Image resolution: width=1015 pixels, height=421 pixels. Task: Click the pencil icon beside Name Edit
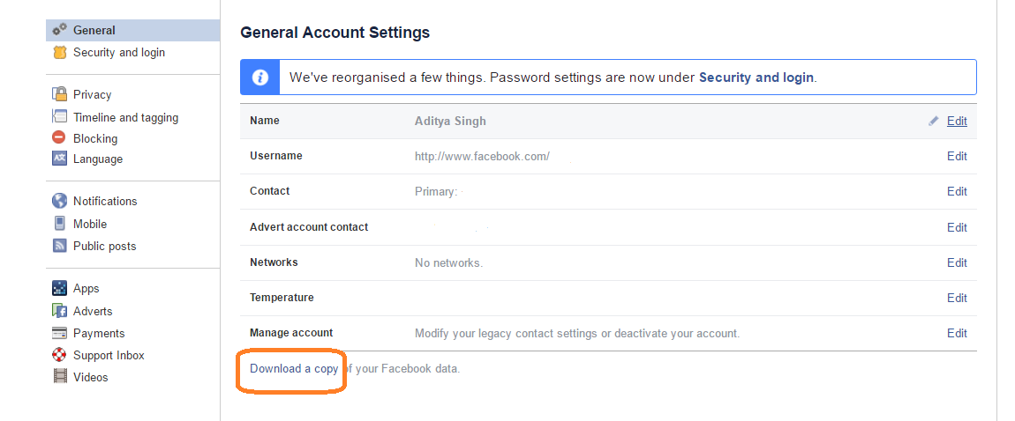coord(933,121)
